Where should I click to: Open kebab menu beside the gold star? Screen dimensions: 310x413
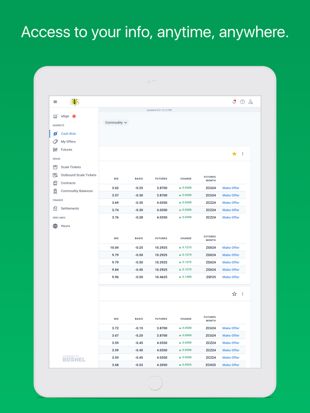[243, 154]
